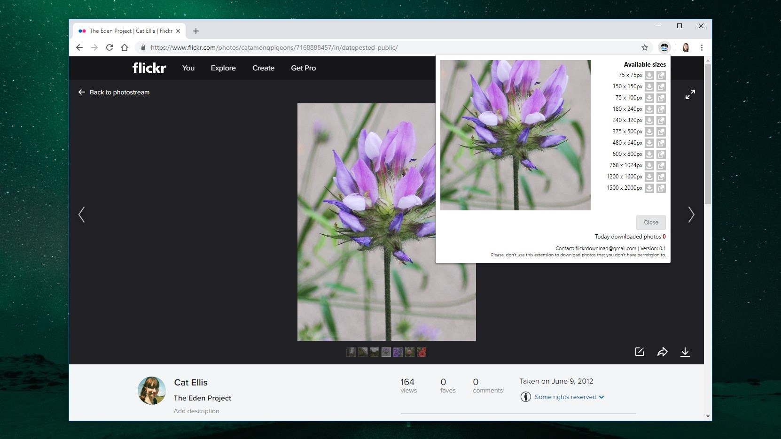
Task: Expand photo to fullscreen view
Action: pyautogui.click(x=690, y=94)
